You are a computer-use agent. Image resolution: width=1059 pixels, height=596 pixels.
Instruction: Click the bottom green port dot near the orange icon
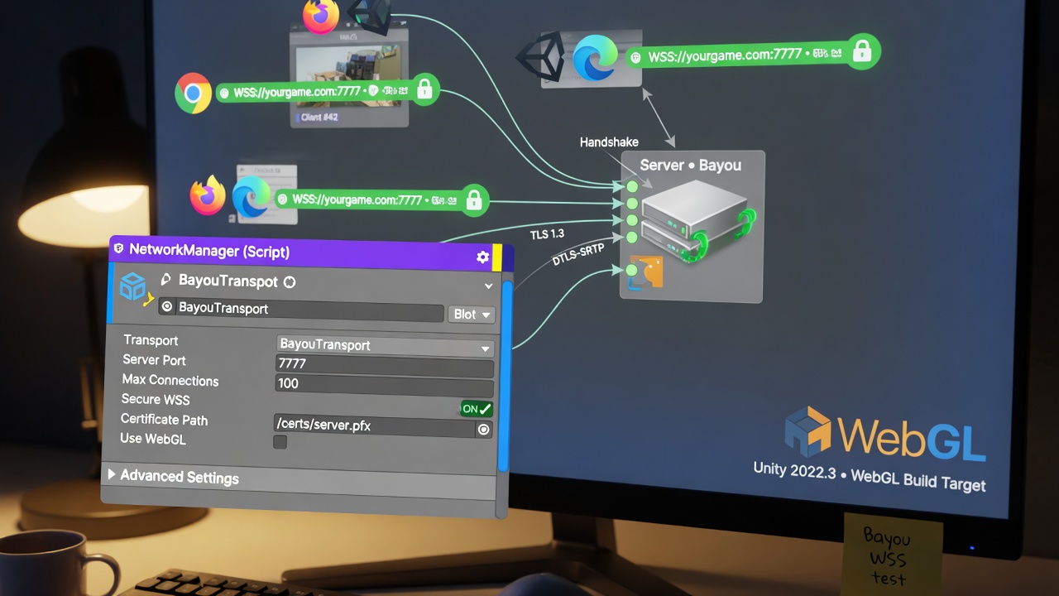632,271
